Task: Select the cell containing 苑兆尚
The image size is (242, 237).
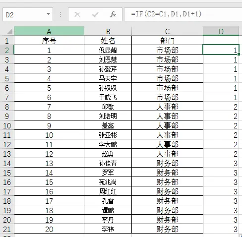Action: tap(108, 182)
